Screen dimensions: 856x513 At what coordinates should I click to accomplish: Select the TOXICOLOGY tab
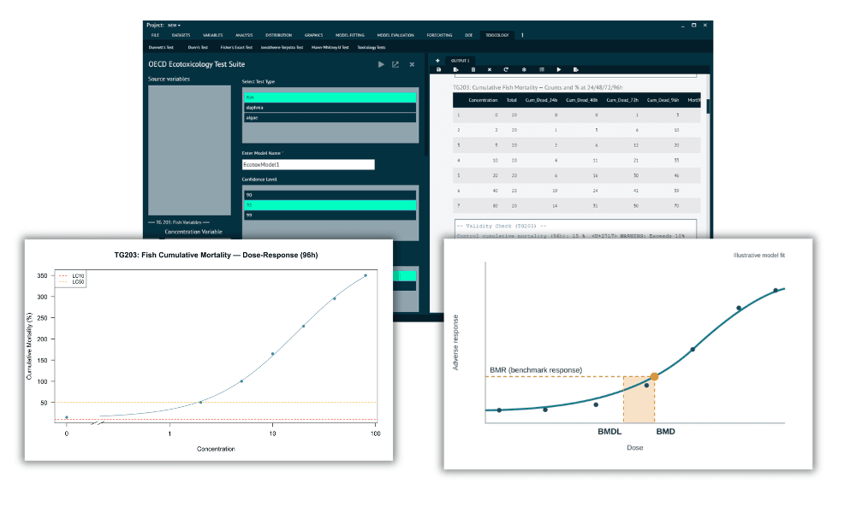[x=496, y=35]
